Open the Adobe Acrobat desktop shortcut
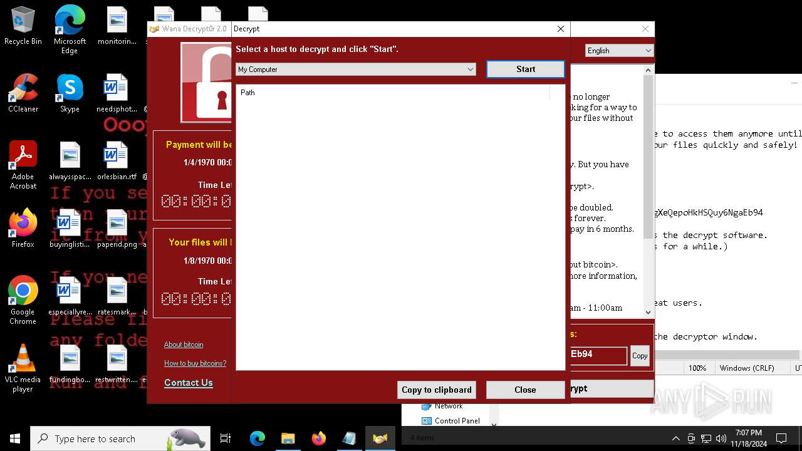 [x=23, y=165]
